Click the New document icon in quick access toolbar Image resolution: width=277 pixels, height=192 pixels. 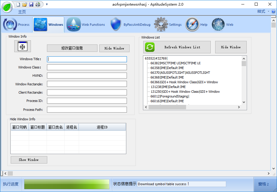pyautogui.click(x=18, y=4)
